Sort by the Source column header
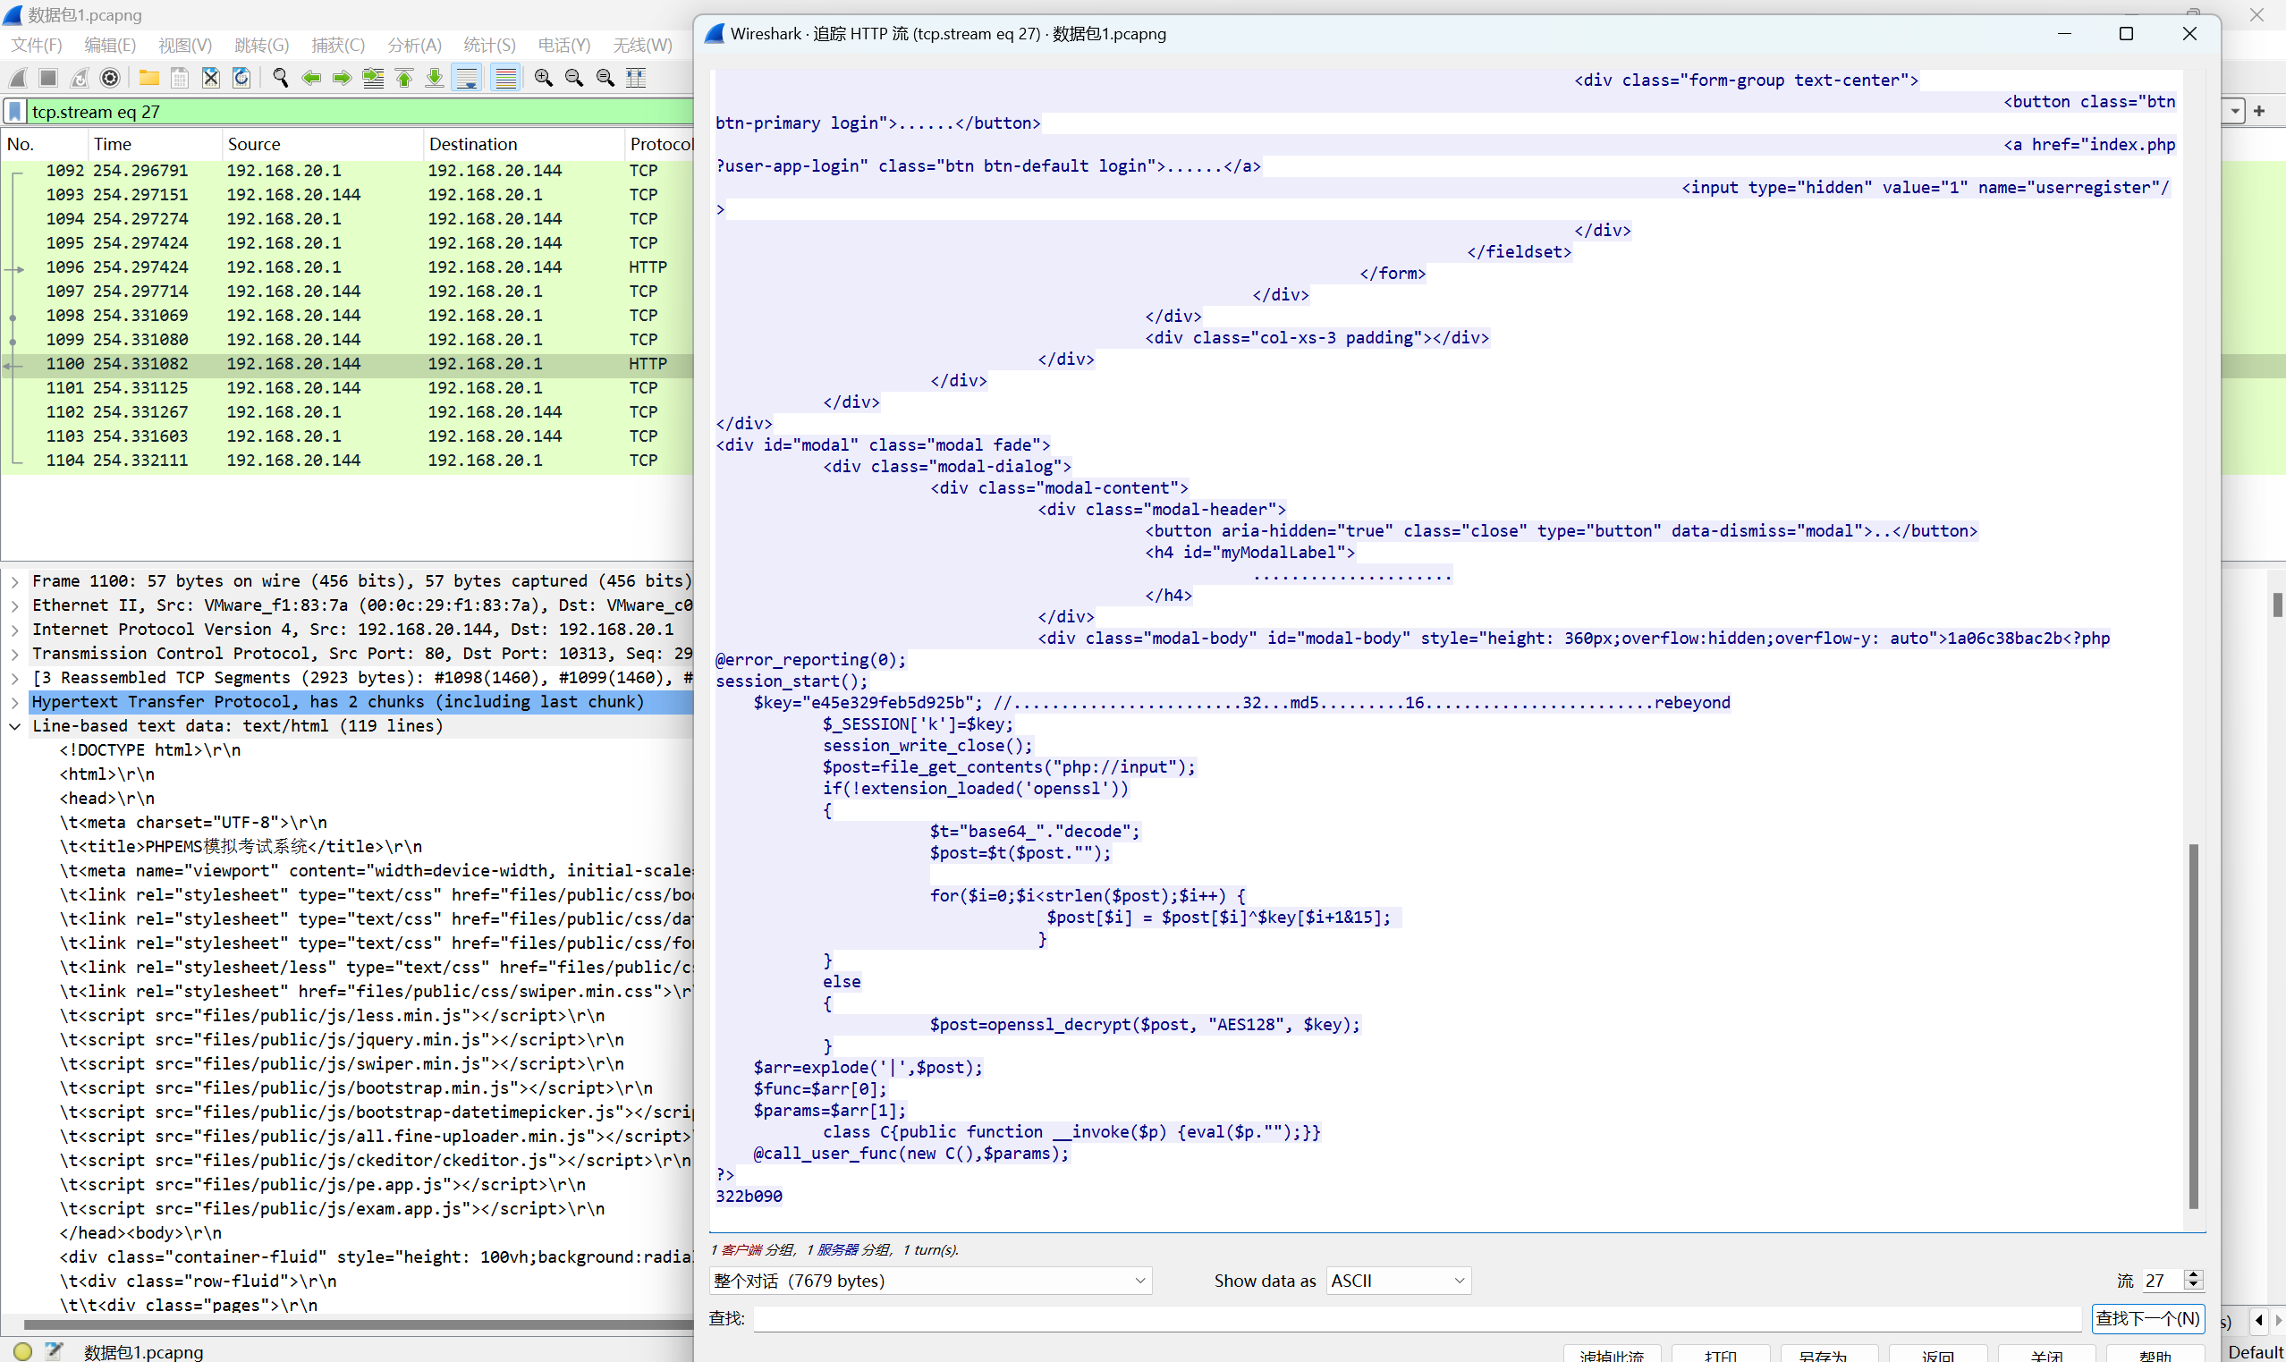Viewport: 2286px width, 1362px height. point(322,144)
